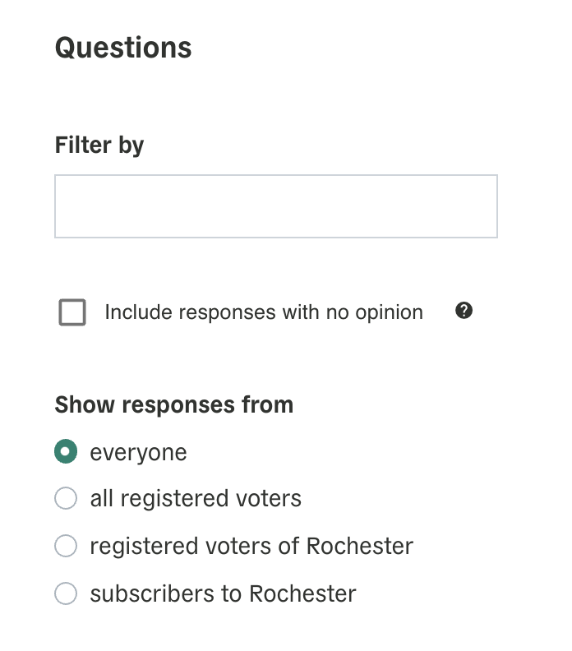Choose 'subscribers to Rochester' radio button

(66, 593)
